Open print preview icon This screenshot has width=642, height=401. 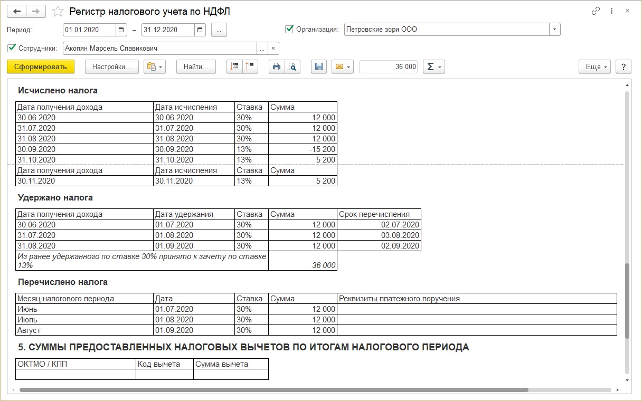coord(292,66)
